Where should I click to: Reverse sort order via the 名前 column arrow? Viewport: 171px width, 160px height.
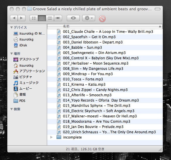(160, 26)
